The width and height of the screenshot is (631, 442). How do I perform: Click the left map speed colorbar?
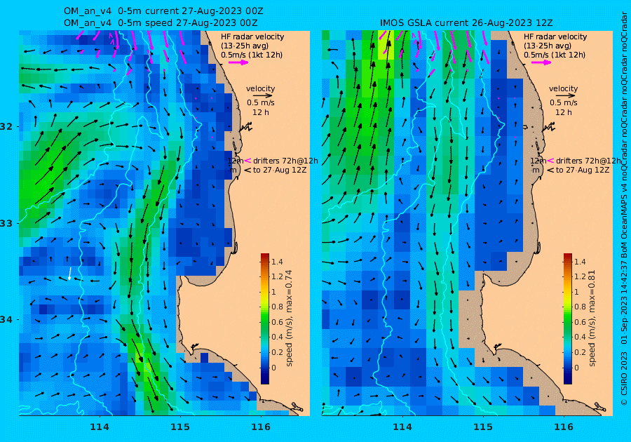pos(265,319)
